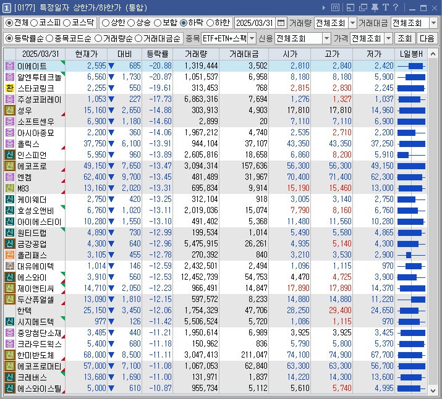Screen dimensions: 442x399
Task: Click the 신 badge beside 한미반도체
Action: click(x=10, y=355)
